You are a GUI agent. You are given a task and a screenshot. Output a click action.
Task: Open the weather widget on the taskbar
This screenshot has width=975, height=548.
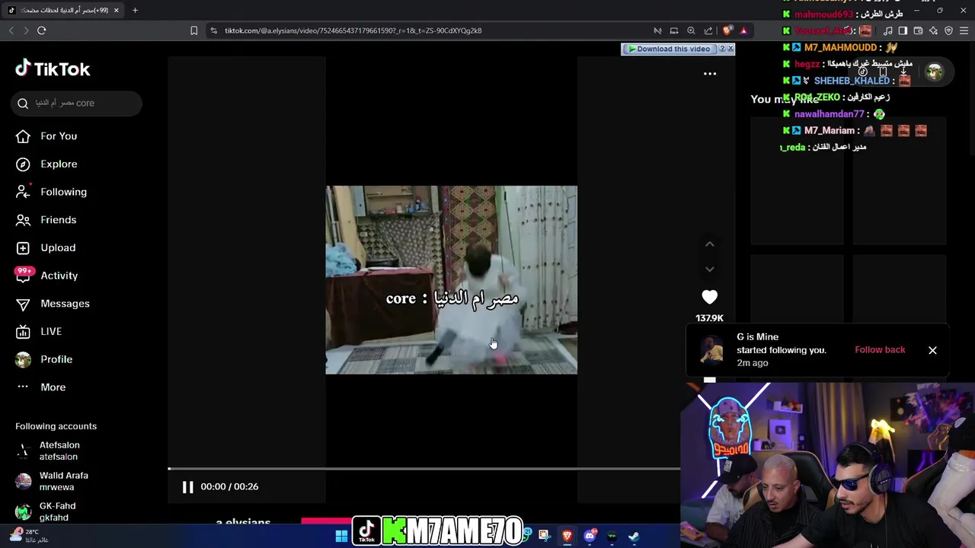point(30,536)
